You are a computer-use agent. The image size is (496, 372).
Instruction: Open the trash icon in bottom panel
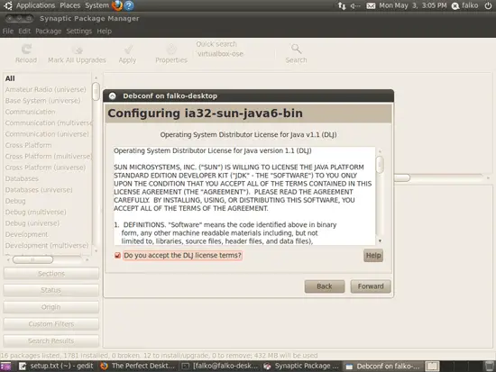coord(490,366)
